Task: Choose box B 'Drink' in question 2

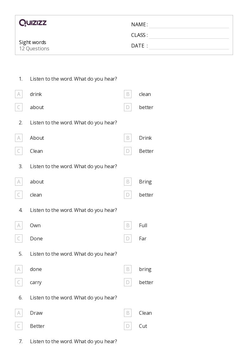Action: click(x=128, y=138)
